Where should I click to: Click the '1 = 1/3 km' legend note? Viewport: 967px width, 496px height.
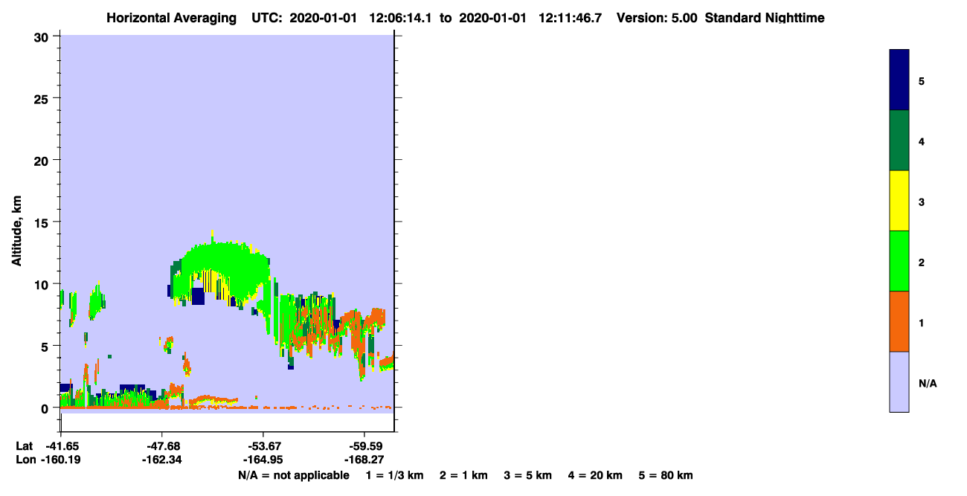395,476
